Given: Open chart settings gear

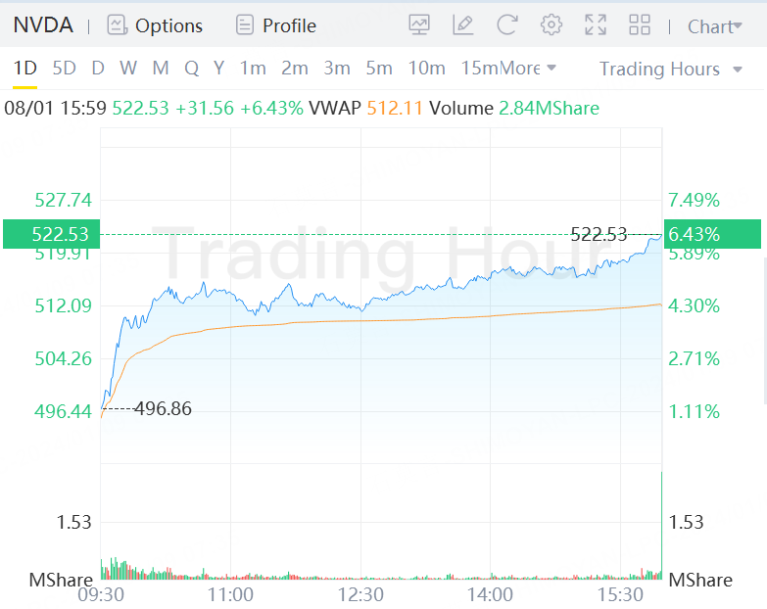Looking at the screenshot, I should pos(551,25).
